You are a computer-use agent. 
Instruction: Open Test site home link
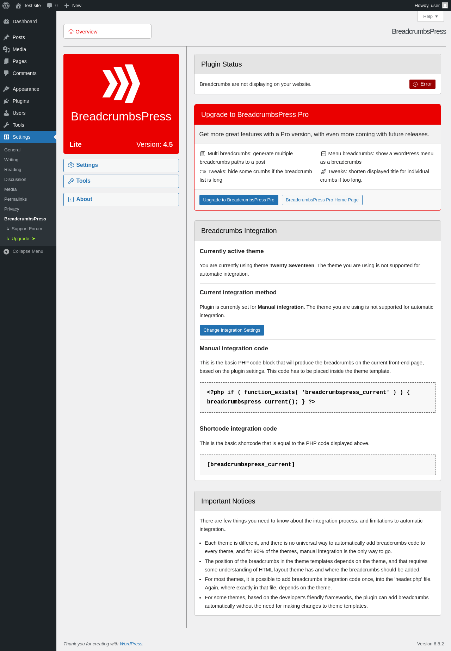[28, 6]
